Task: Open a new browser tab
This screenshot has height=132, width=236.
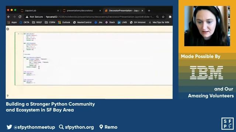Action: (149, 11)
